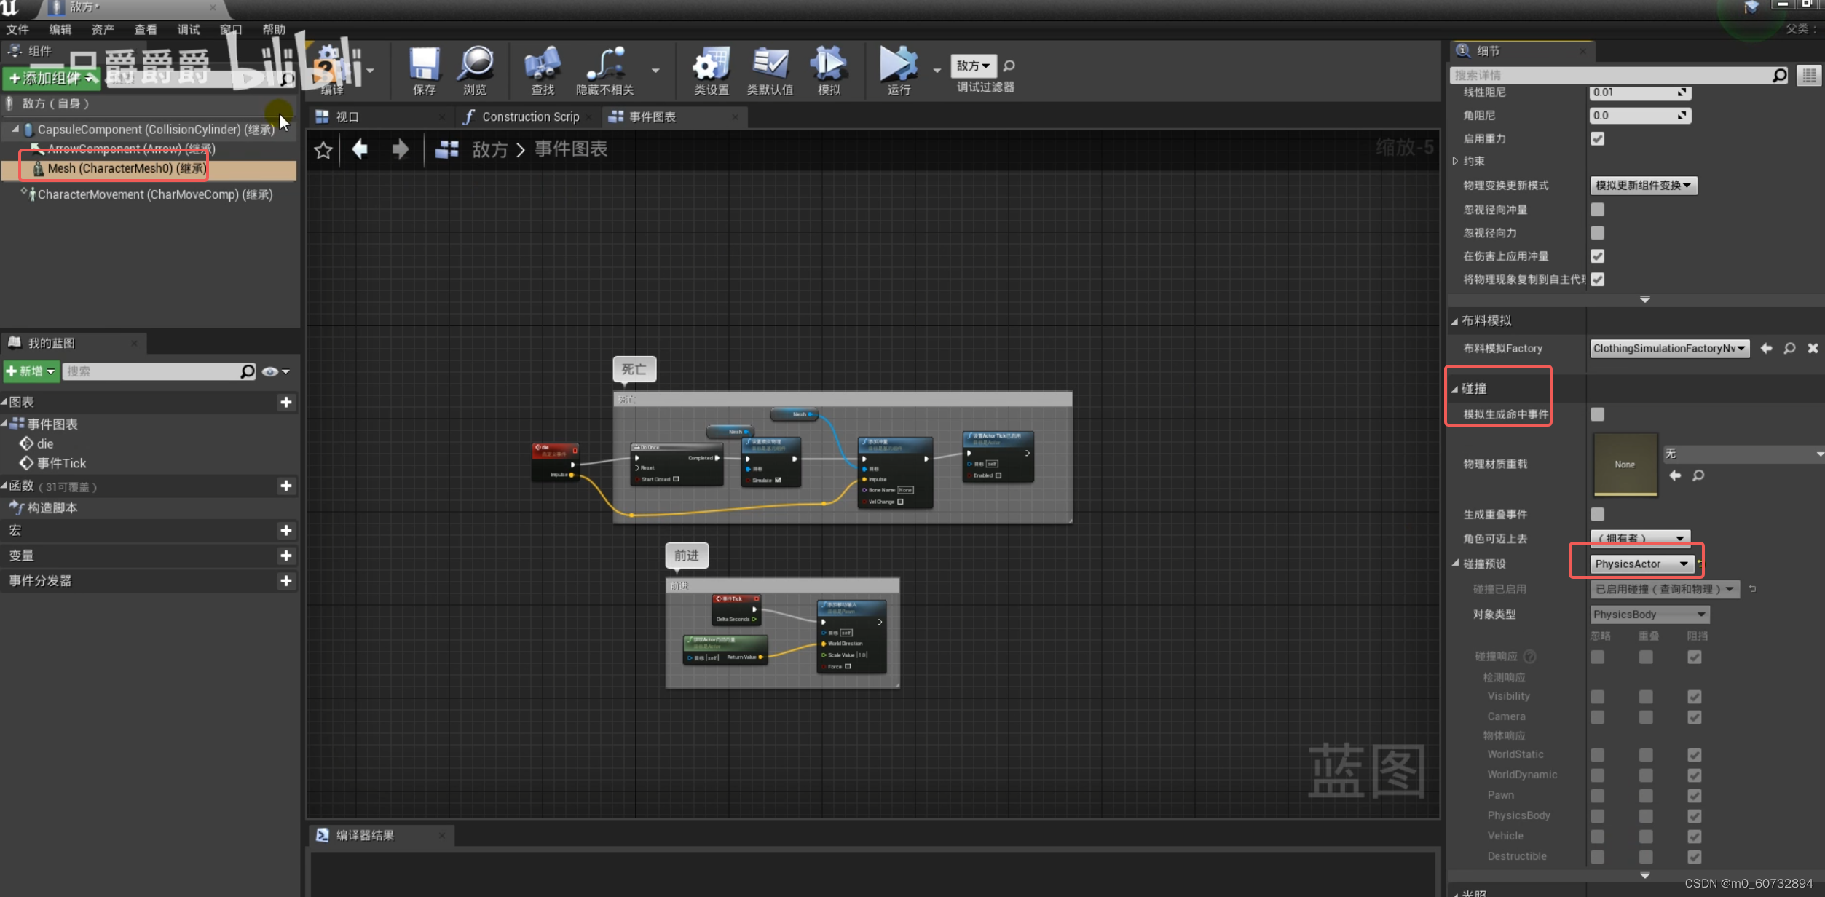Open Class Defaults (类默认值)

770,71
